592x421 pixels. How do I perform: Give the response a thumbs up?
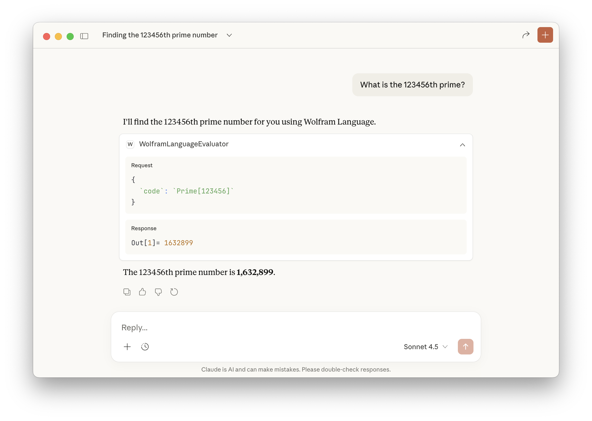pos(142,292)
